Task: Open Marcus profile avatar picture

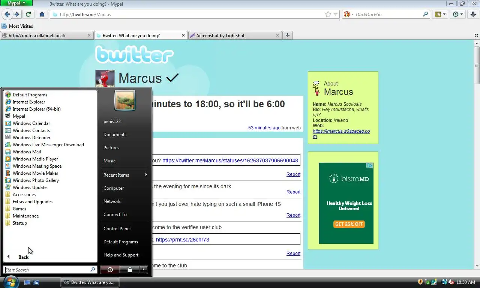Action: [105, 79]
